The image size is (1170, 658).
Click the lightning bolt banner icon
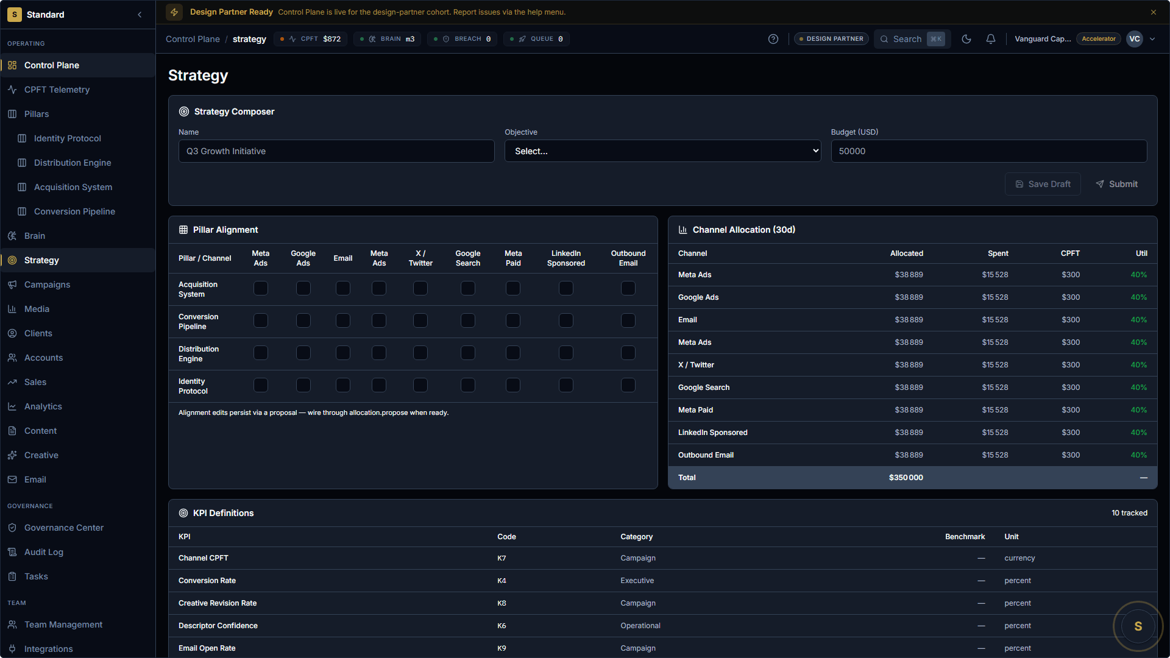(174, 12)
